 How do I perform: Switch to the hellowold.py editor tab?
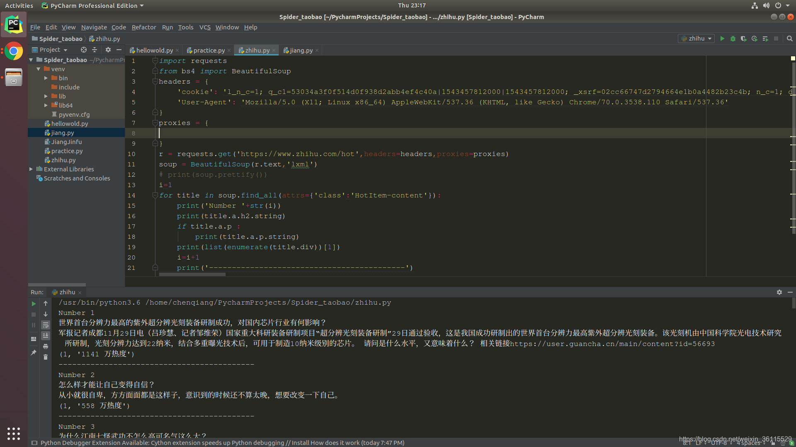pyautogui.click(x=154, y=50)
